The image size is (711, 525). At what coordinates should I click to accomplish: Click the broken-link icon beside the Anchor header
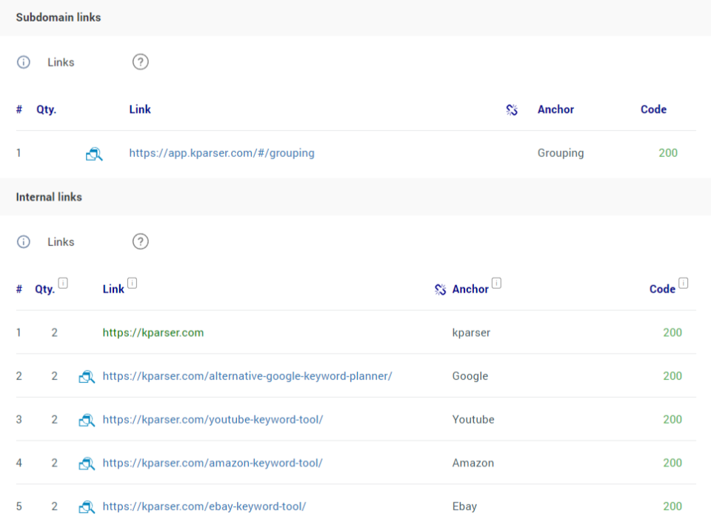click(441, 289)
